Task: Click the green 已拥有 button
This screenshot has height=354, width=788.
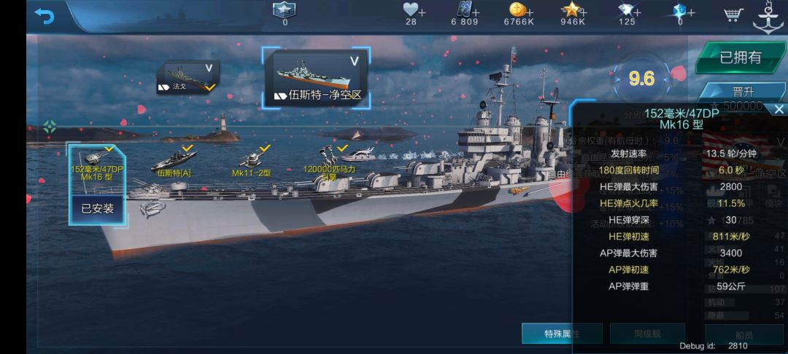Action: pos(741,58)
